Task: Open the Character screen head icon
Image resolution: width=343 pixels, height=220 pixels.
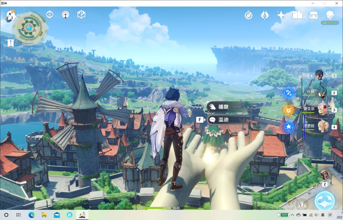Action: pyautogui.click(x=330, y=15)
